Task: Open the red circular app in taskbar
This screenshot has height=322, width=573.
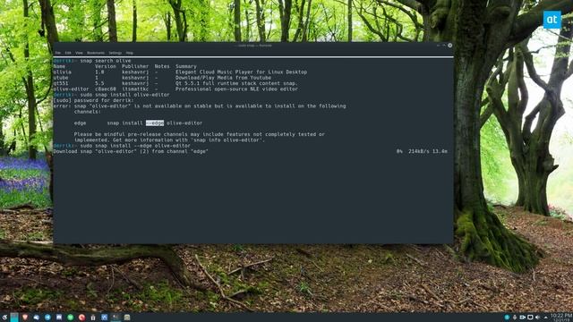Action: tap(81, 318)
